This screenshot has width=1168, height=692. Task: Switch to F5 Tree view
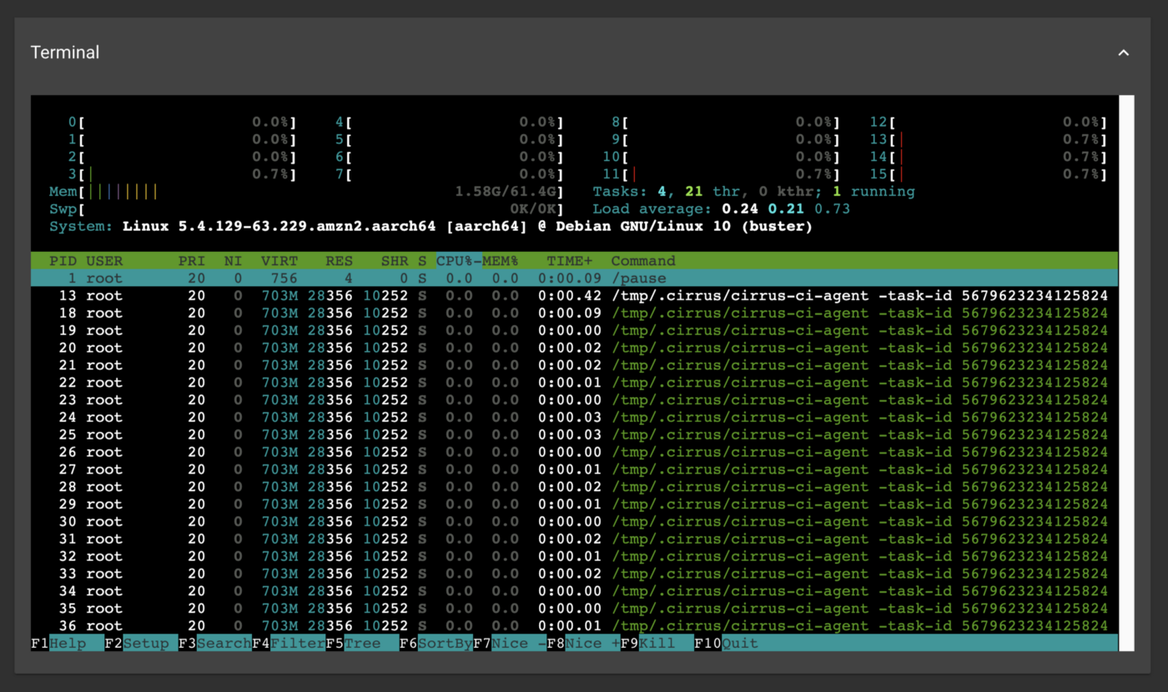[362, 644]
